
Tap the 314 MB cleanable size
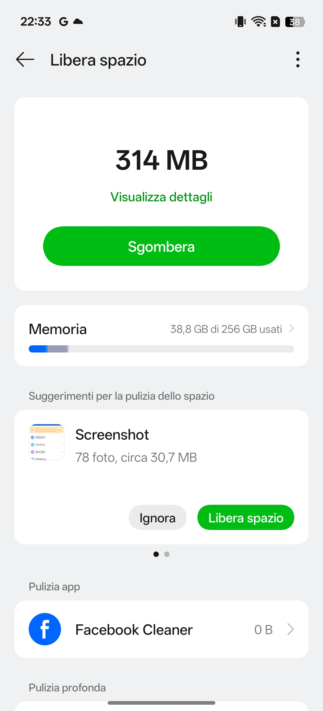[x=161, y=160]
